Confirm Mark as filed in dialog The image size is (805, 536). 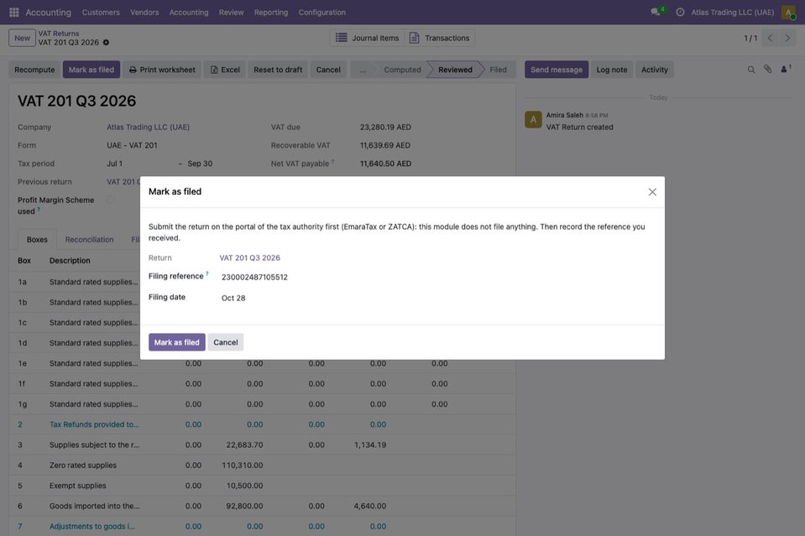tap(176, 342)
